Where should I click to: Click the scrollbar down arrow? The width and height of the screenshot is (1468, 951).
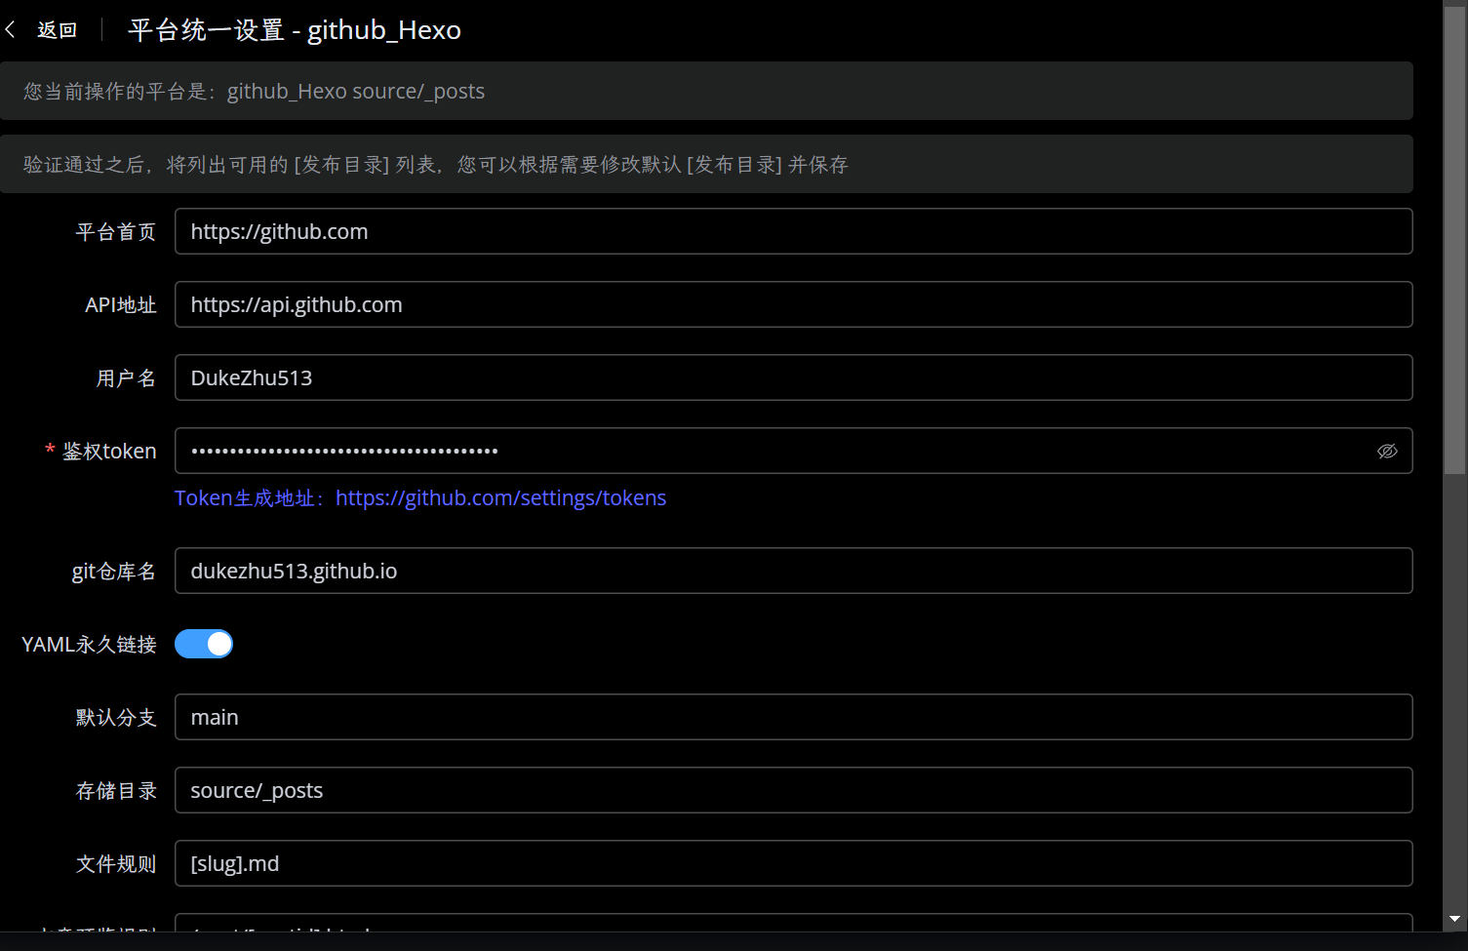pyautogui.click(x=1454, y=919)
